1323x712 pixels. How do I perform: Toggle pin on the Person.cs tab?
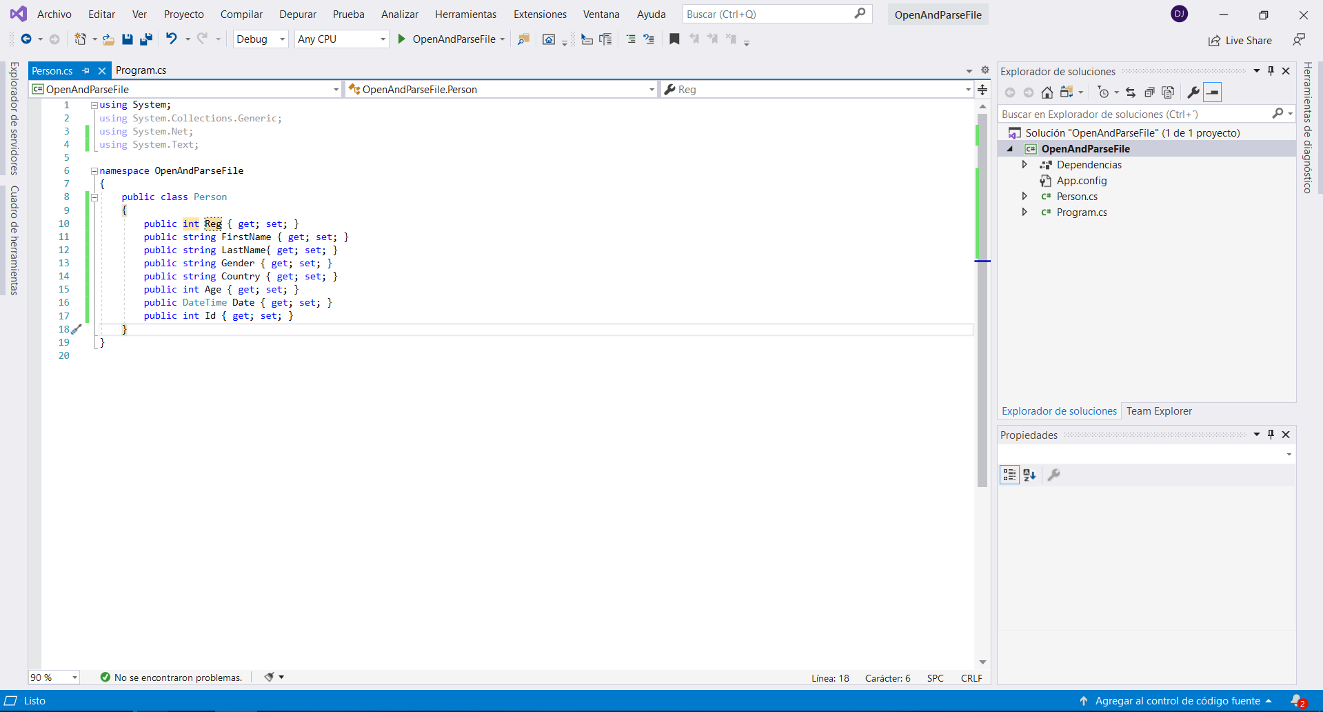coord(86,70)
